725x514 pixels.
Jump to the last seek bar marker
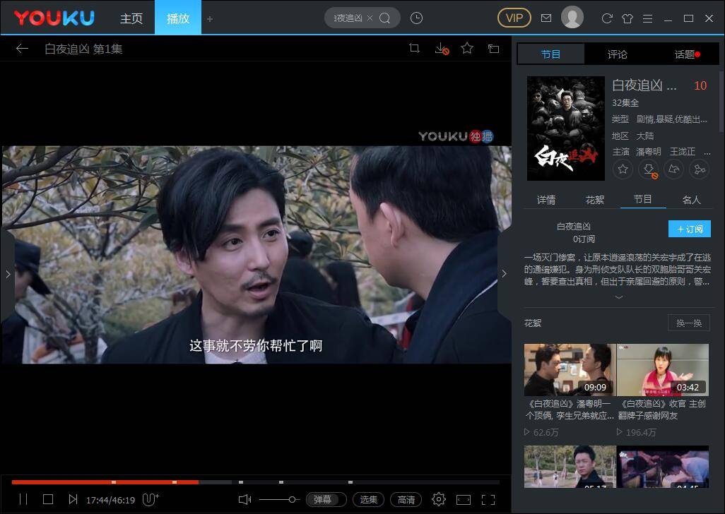pyautogui.click(x=350, y=482)
